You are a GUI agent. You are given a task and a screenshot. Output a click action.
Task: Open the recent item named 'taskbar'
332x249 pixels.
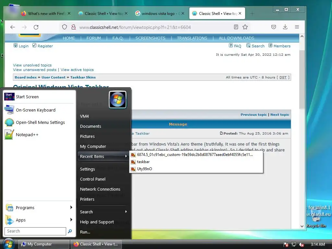196,162
